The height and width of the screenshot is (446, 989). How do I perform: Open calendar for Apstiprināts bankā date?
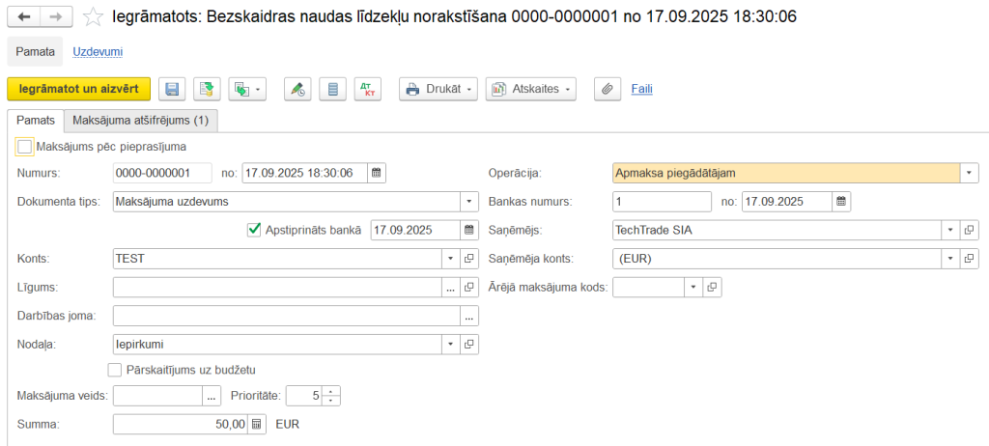pos(469,230)
